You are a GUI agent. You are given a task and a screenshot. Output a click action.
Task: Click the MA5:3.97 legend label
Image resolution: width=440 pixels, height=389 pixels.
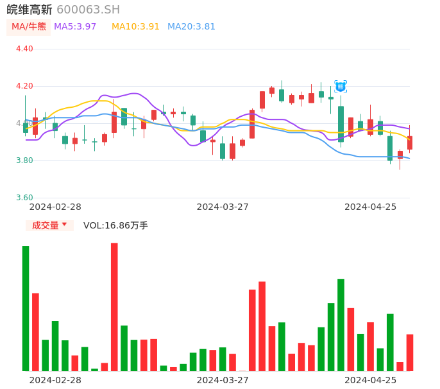click(75, 27)
